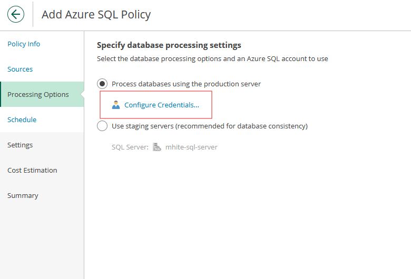Select the staging servers radio button

(x=102, y=126)
